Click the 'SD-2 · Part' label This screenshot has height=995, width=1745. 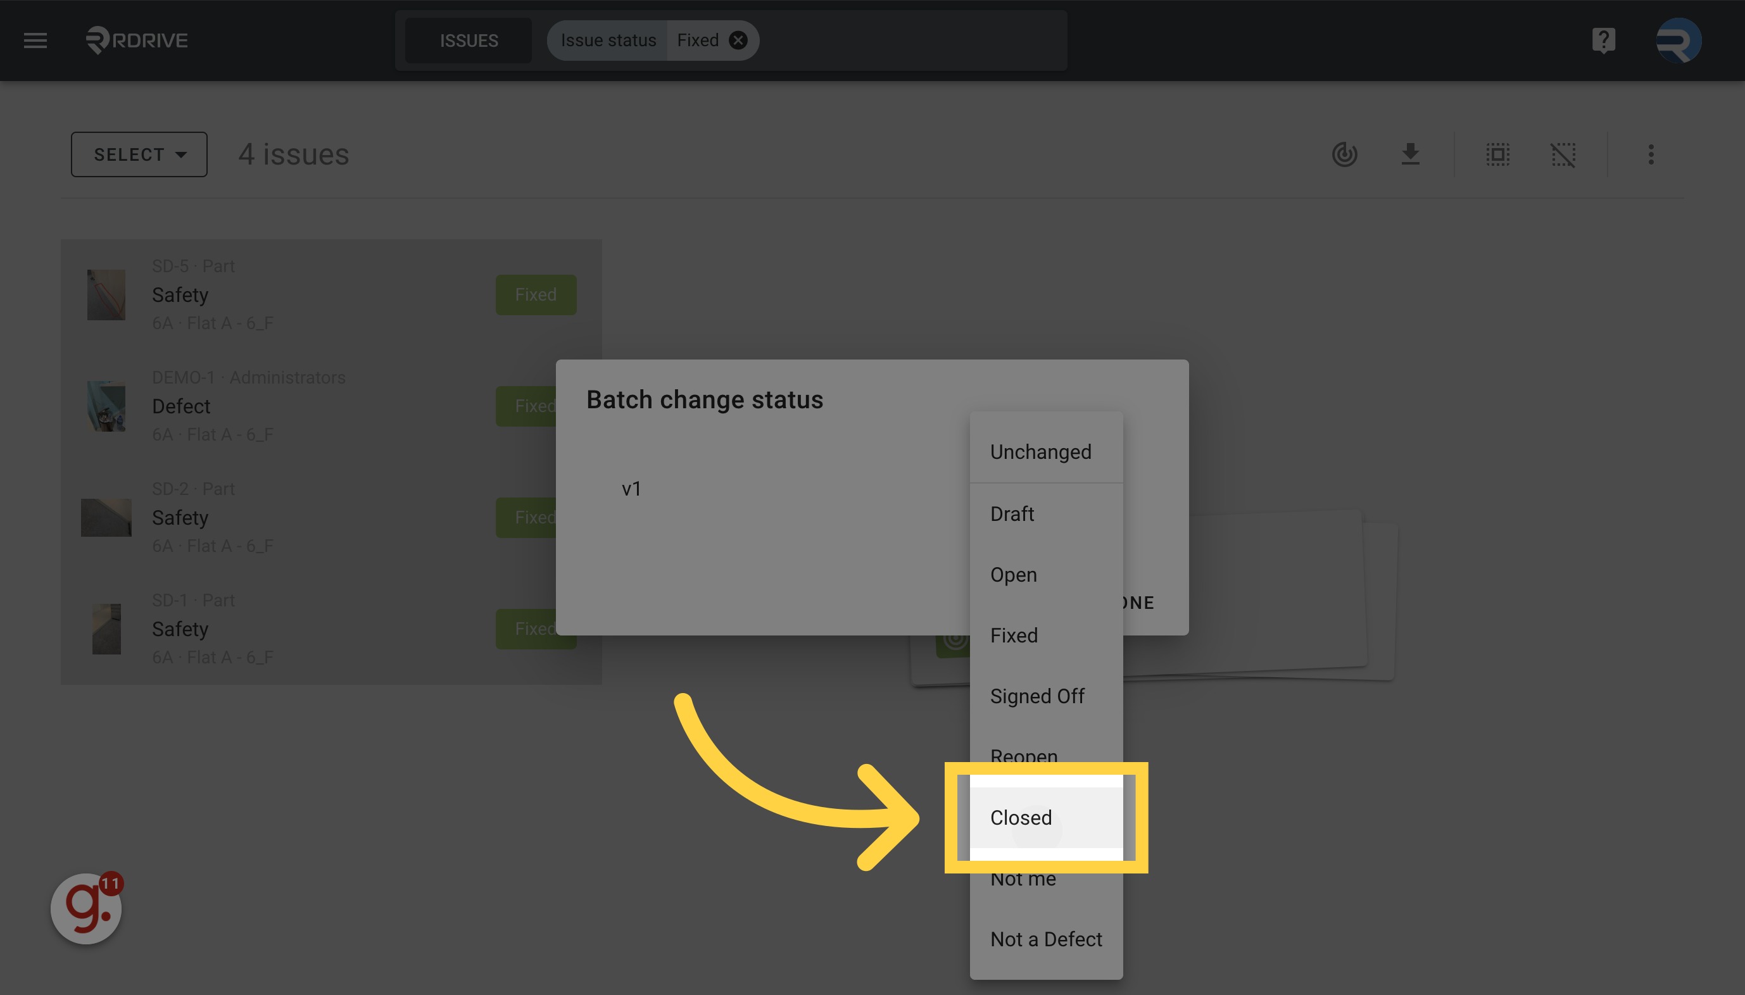pos(192,489)
